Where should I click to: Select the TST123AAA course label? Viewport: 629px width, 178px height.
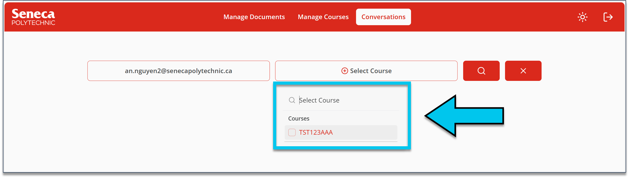coord(316,132)
